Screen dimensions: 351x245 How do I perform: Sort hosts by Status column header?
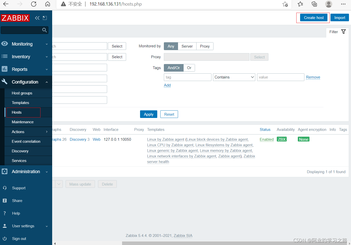point(265,130)
